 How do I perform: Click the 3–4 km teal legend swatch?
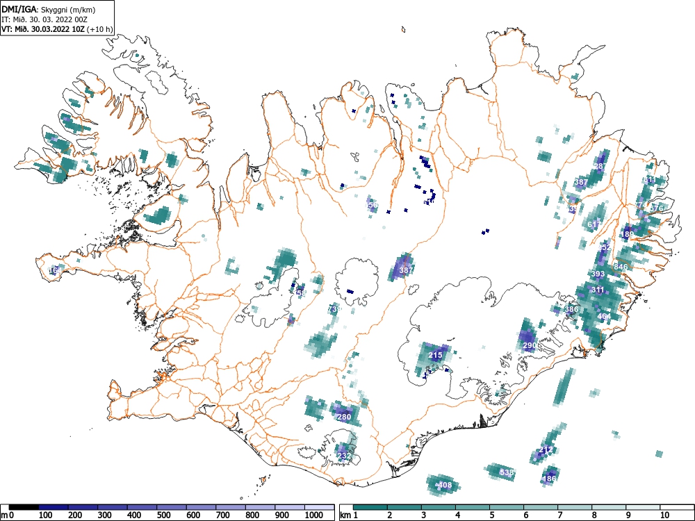439,507
